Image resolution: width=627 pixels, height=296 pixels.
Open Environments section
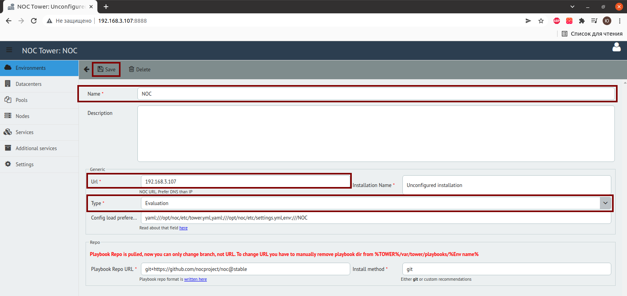tap(39, 68)
